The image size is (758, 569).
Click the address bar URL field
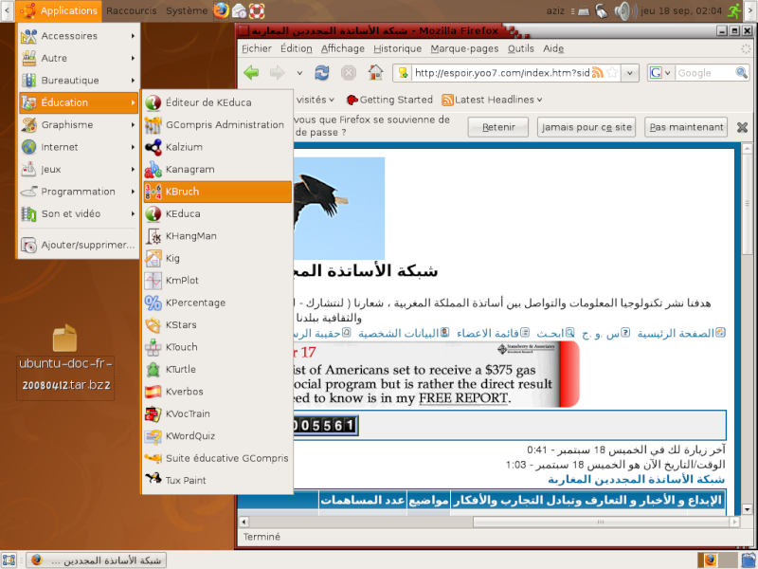502,73
